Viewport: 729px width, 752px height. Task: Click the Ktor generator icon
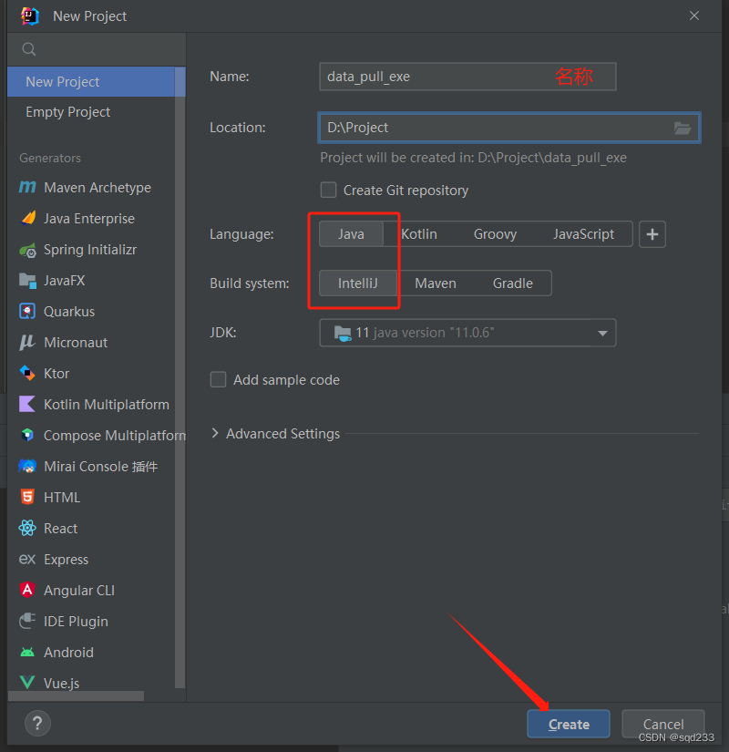27,373
